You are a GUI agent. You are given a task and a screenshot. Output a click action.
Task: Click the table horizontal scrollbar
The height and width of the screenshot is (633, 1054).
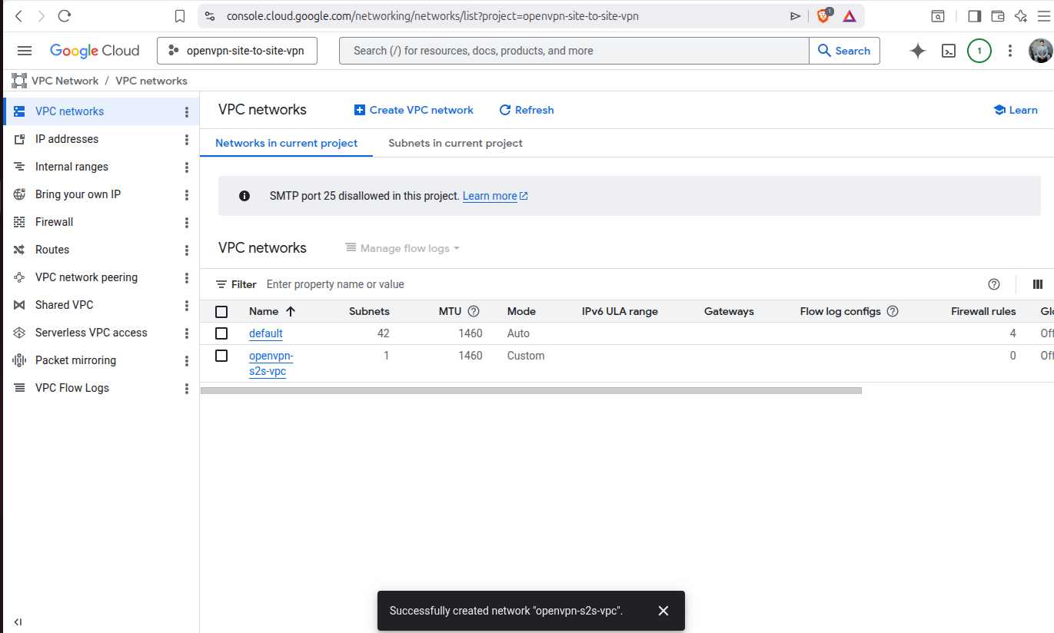(x=531, y=390)
